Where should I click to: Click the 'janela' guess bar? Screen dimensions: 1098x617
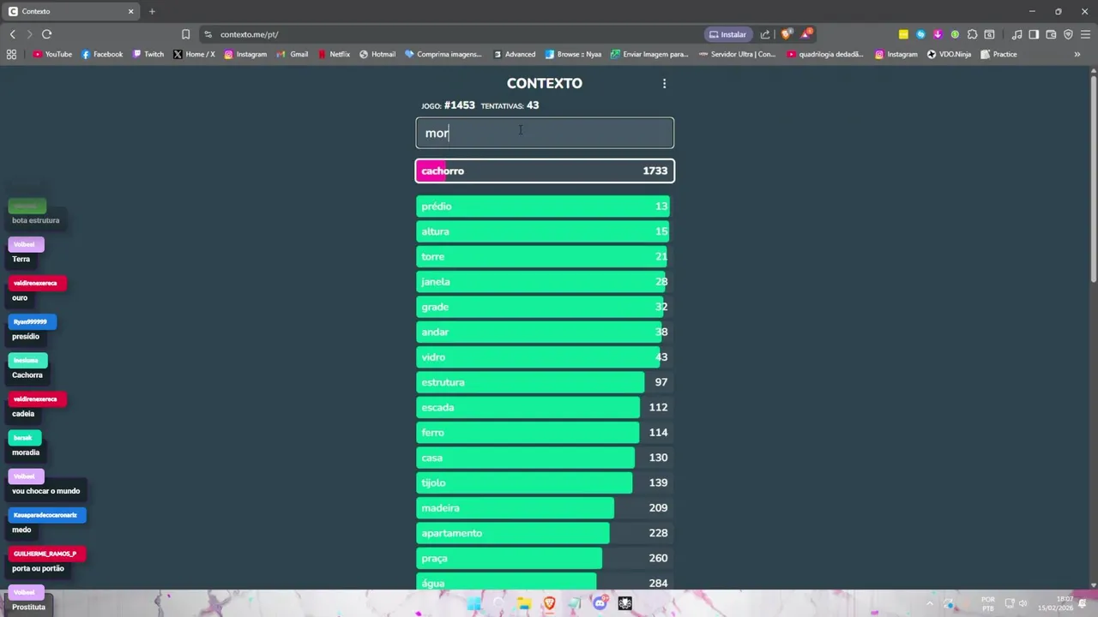pos(543,281)
